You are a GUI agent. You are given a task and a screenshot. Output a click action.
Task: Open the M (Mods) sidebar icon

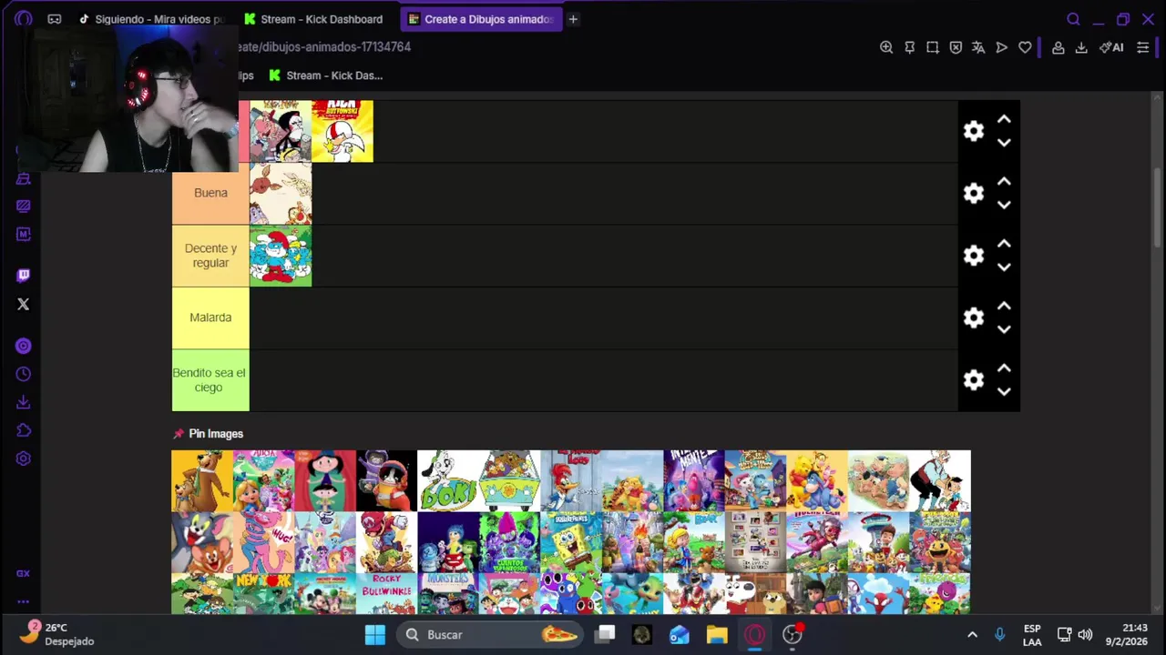[24, 234]
